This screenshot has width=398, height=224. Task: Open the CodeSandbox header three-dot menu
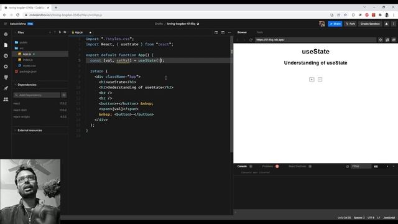(x=394, y=24)
